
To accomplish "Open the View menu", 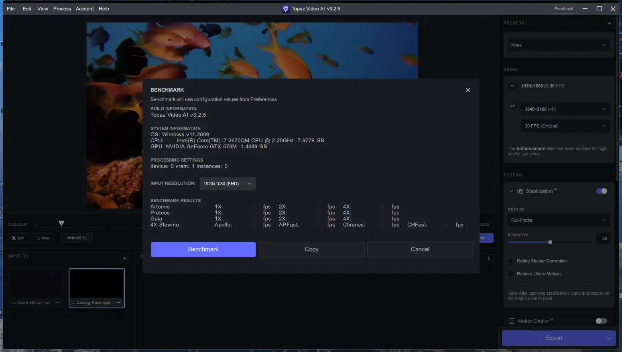I will pyautogui.click(x=43, y=9).
